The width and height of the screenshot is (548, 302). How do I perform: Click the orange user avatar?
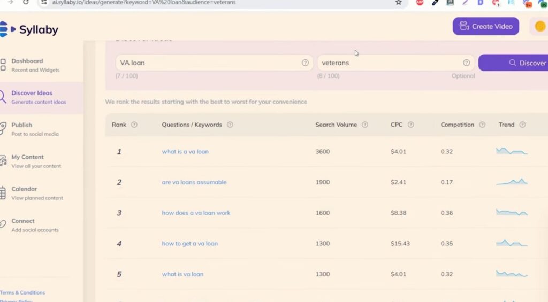click(x=540, y=26)
